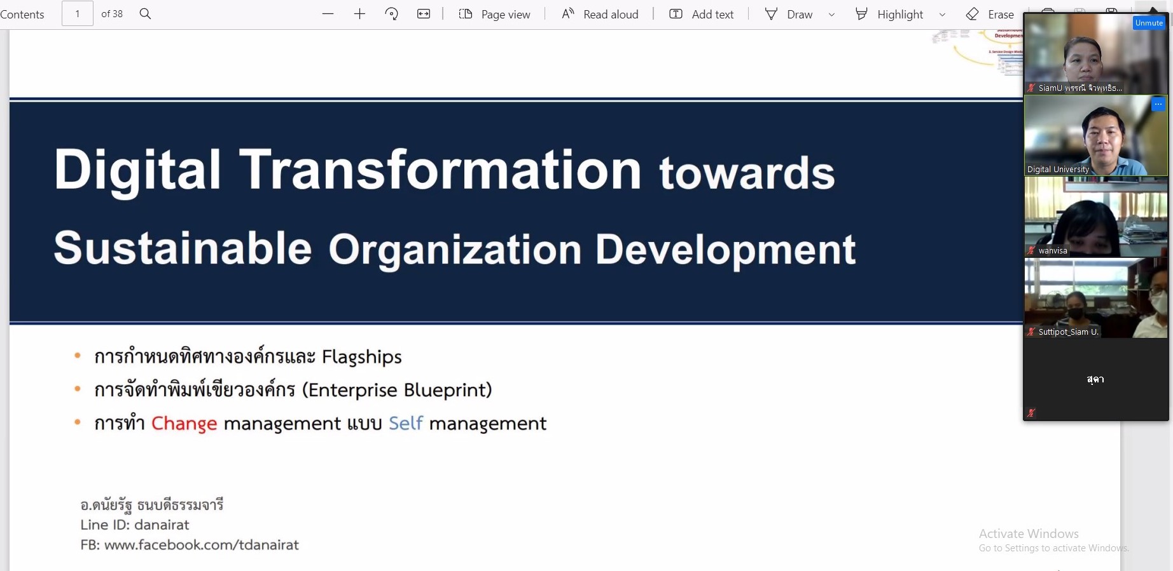Expand the Draw options dropdown arrow
Viewport: 1173px width, 571px height.
tap(831, 14)
